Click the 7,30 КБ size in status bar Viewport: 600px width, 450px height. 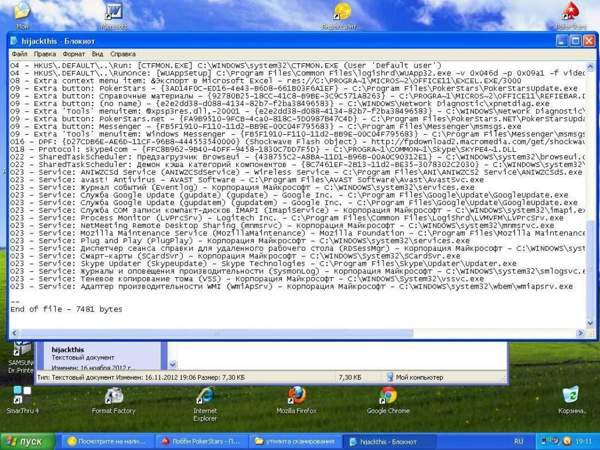pyautogui.click(x=350, y=377)
